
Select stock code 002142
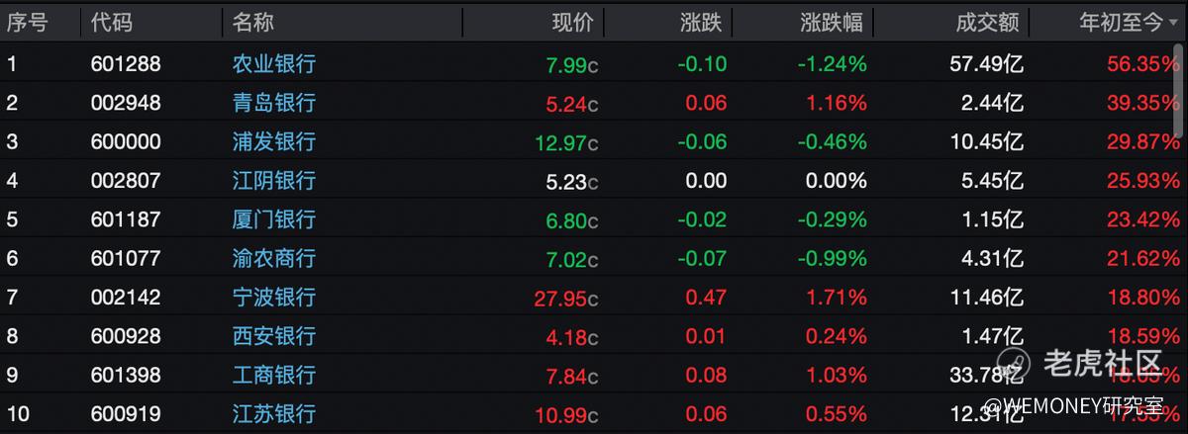126,297
